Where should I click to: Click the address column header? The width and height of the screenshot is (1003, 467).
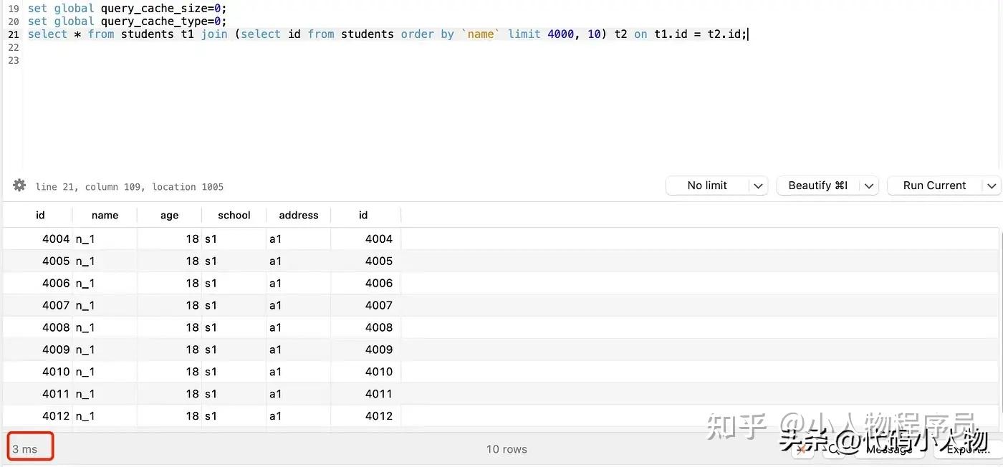click(298, 215)
